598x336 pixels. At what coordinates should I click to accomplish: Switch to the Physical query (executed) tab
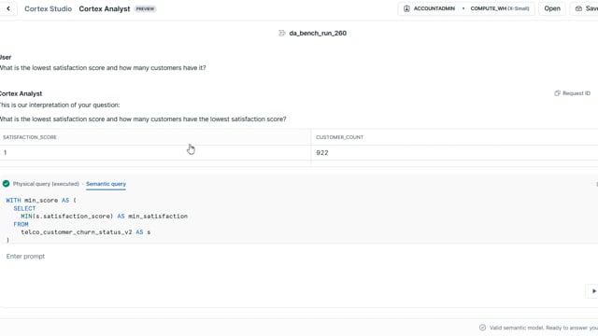pos(46,184)
